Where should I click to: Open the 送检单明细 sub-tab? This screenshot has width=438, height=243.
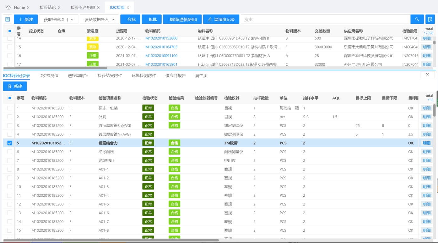(78, 75)
